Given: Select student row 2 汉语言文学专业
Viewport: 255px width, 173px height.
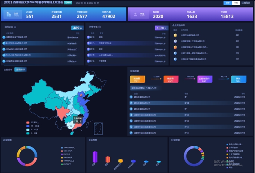Looking at the screenshot, I should 127,43.
